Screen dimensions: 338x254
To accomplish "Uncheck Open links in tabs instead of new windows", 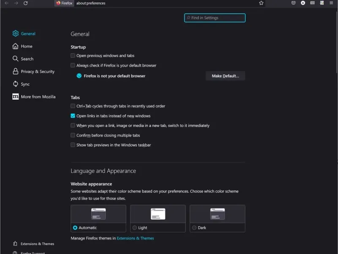I will [x=73, y=116].
